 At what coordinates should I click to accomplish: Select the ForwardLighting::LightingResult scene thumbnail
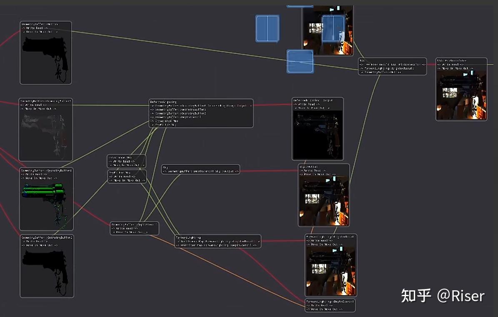pos(331,271)
